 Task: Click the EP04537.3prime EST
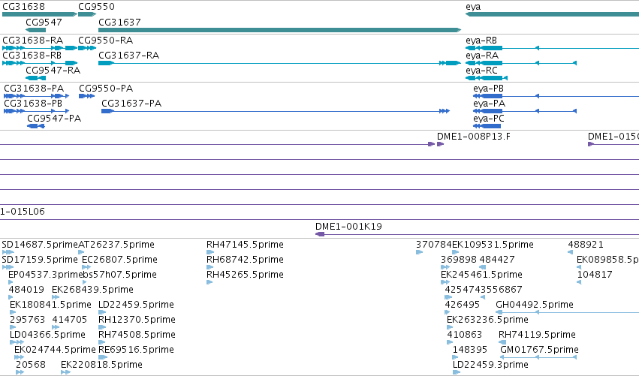click(46, 274)
